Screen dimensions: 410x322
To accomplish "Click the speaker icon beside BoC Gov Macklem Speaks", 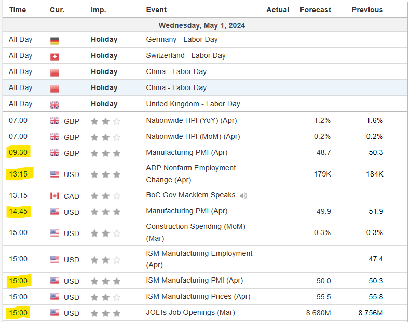I will 243,195.
